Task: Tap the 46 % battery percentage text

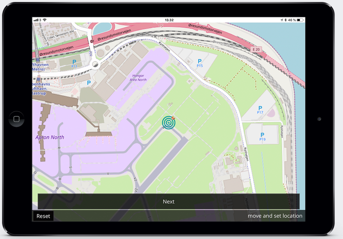Action: (292, 20)
